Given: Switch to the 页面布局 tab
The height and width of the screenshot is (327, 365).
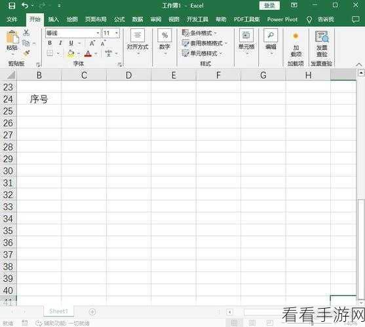Looking at the screenshot, I should pyautogui.click(x=96, y=19).
